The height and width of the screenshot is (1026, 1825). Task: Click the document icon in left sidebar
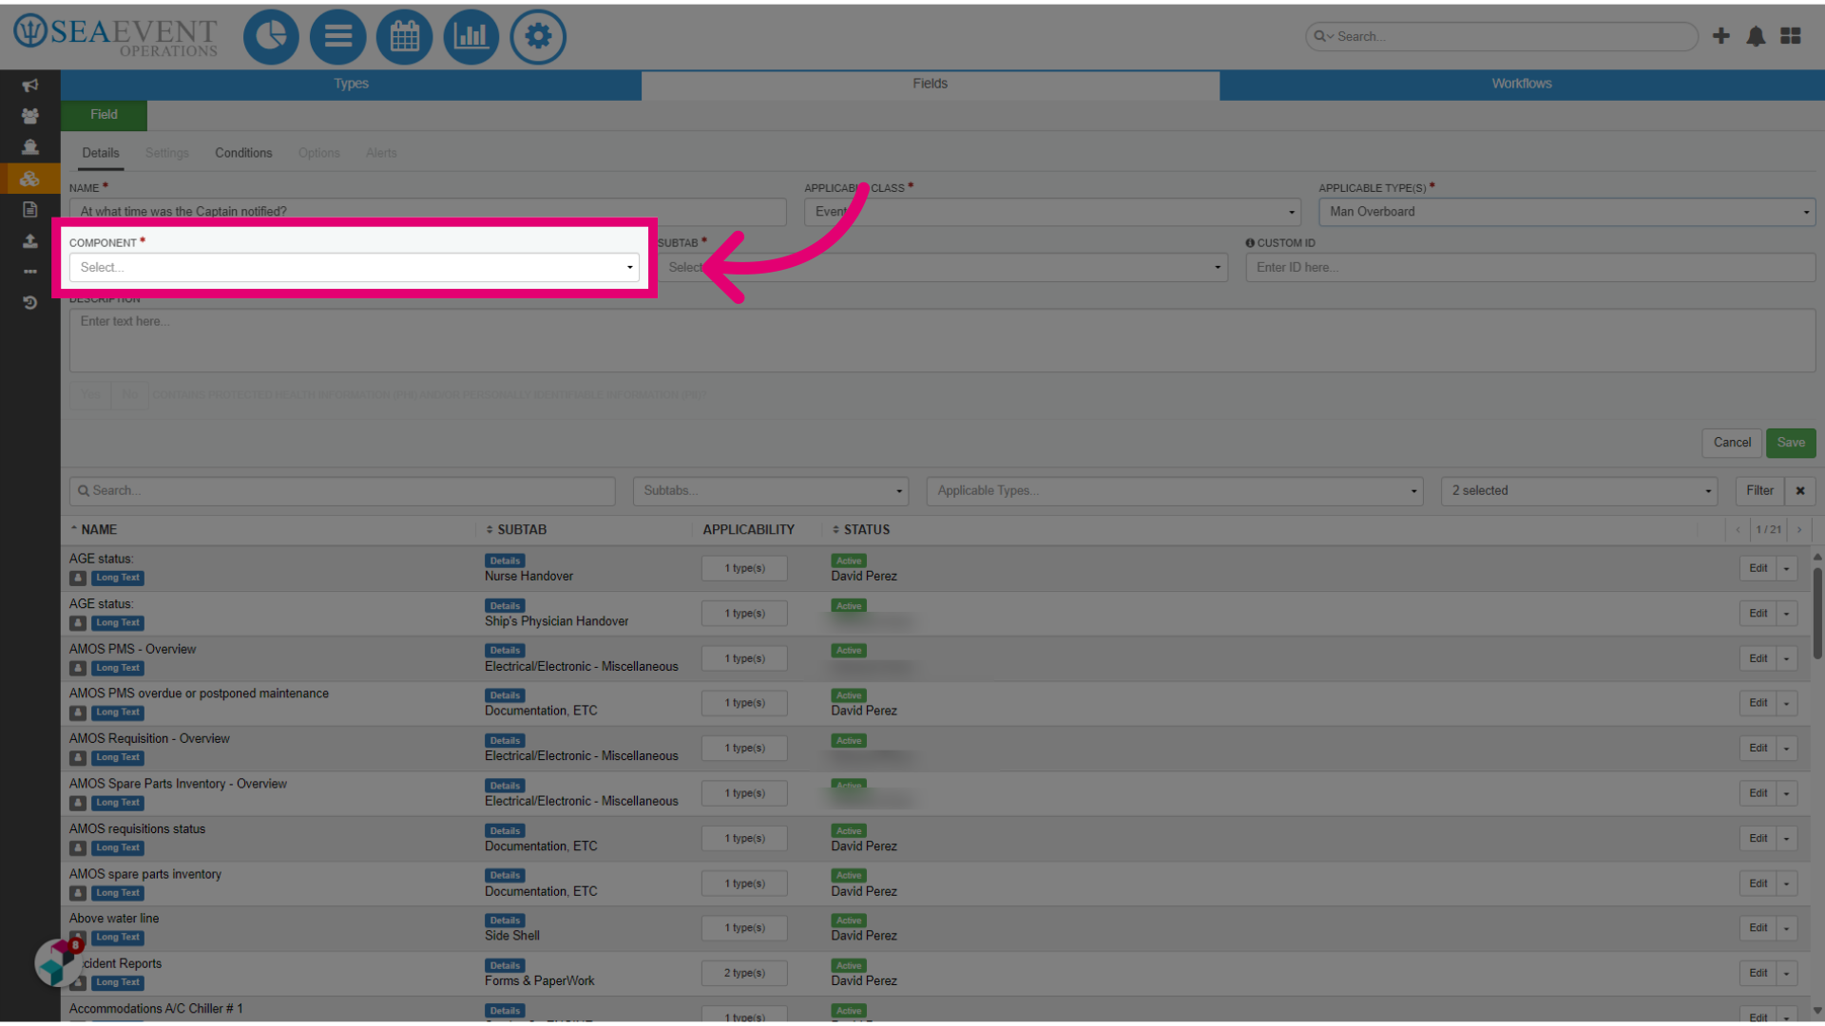(x=30, y=210)
